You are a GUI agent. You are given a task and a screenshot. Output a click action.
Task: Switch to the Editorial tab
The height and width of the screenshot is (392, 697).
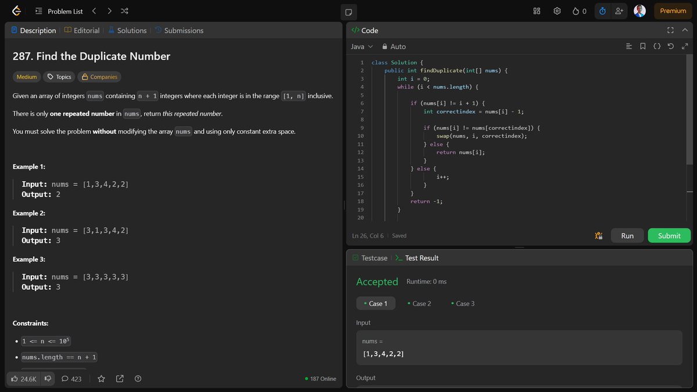click(x=82, y=30)
